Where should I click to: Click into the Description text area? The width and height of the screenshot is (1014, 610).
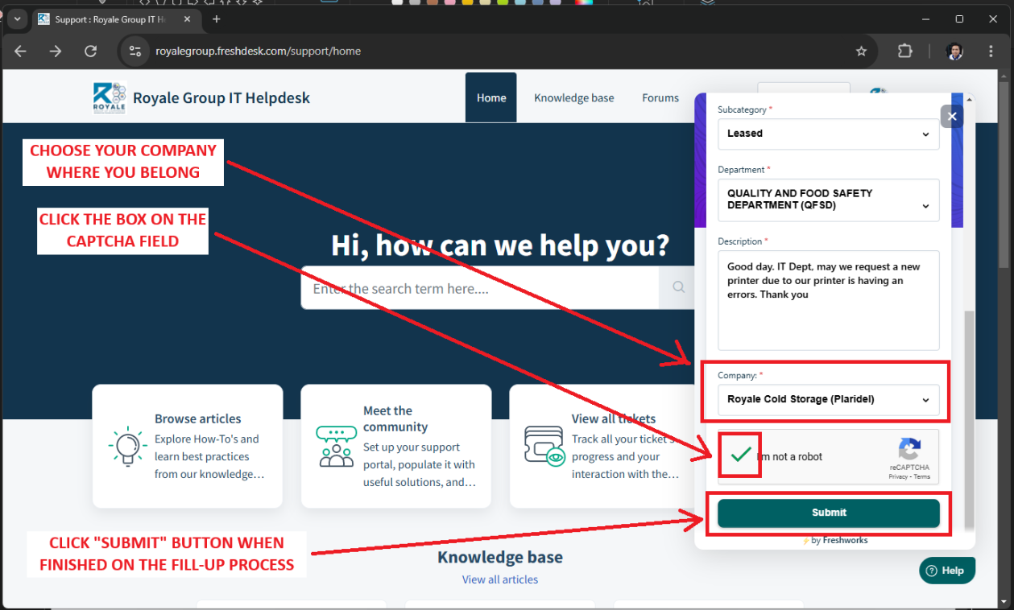click(829, 300)
